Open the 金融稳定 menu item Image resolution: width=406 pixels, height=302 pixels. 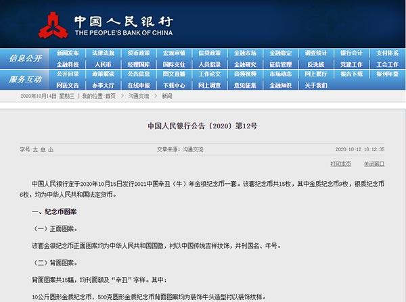pos(280,53)
